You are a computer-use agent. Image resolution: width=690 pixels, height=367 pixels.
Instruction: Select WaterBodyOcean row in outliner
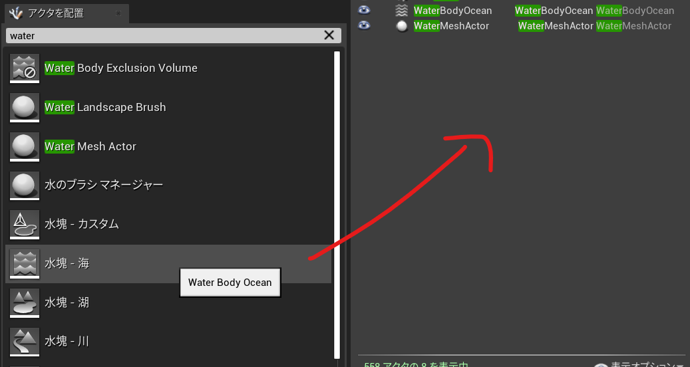[522, 11]
